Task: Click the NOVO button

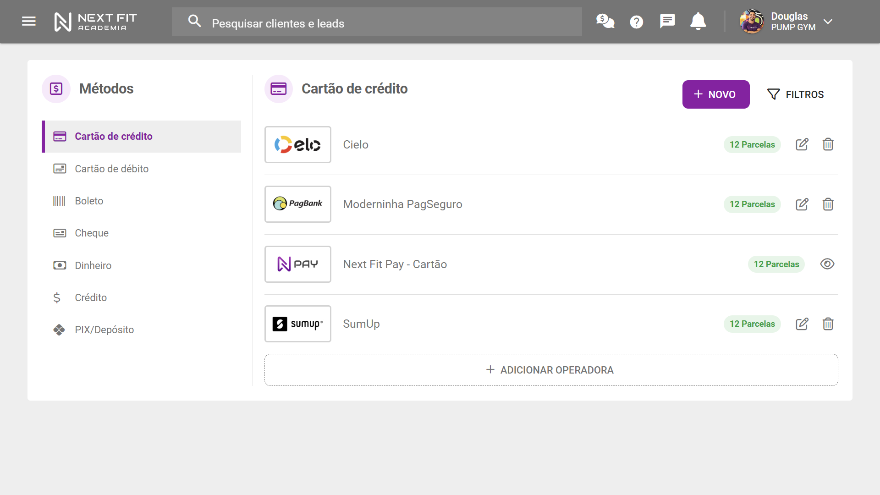Action: (715, 94)
